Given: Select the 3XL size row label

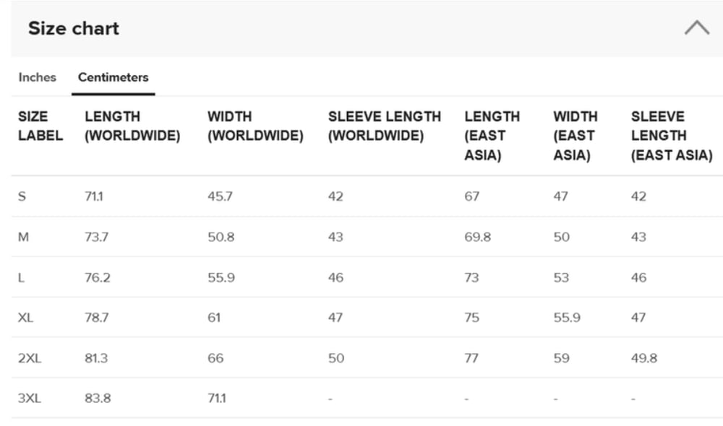Looking at the screenshot, I should coord(30,399).
